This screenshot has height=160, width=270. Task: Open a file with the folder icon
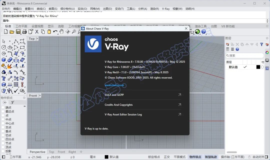pyautogui.click(x=12, y=32)
